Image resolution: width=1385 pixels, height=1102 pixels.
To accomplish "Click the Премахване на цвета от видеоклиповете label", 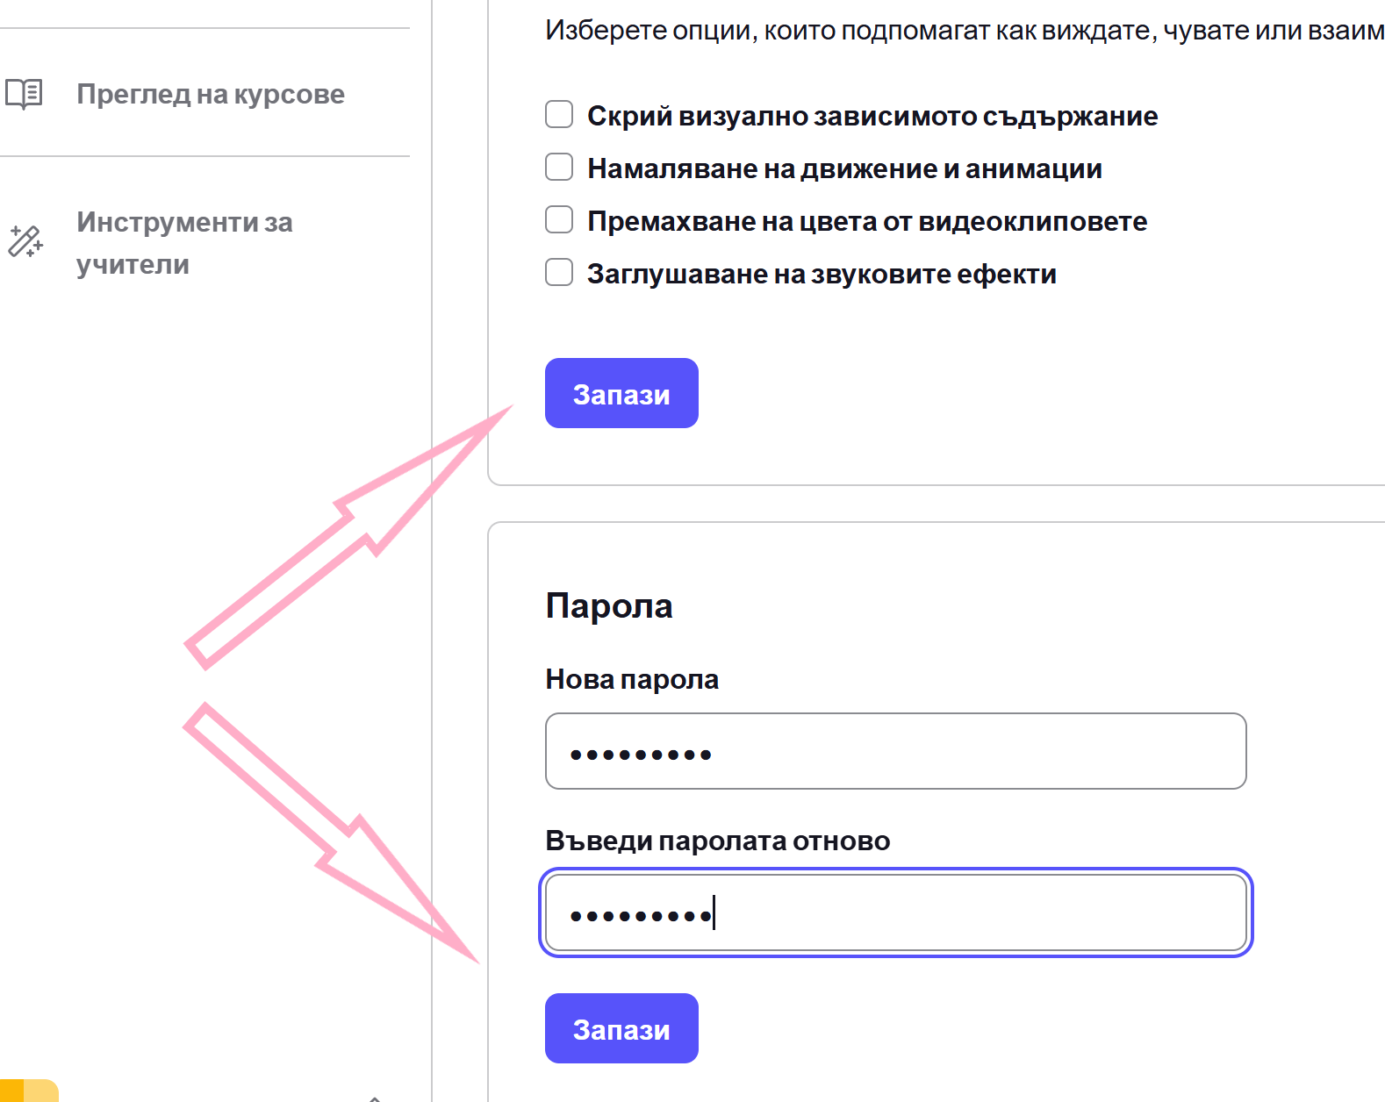I will [x=867, y=221].
